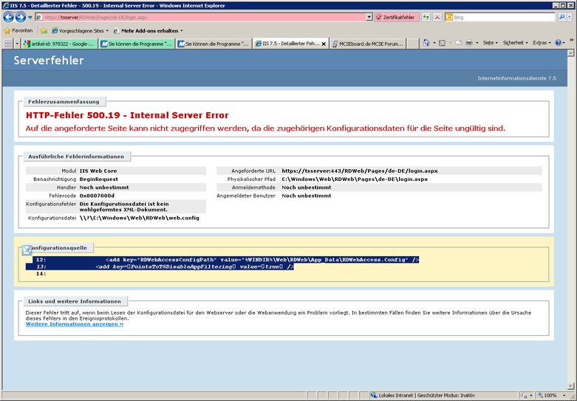Switch to second 'Sie können die Programme' tab

tap(214, 44)
